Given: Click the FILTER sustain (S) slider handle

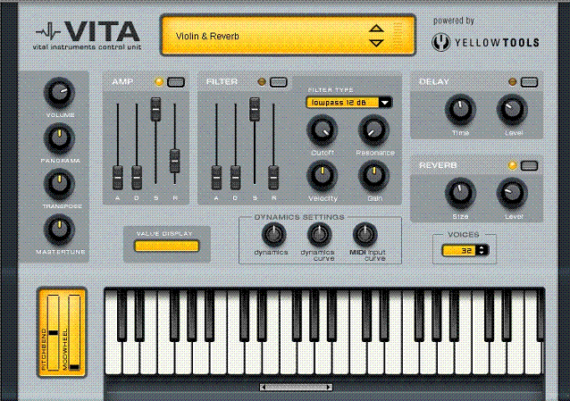Looking at the screenshot, I should coord(255,109).
